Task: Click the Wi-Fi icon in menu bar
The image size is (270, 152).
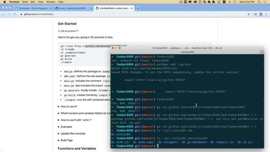Action: pos(235,2)
